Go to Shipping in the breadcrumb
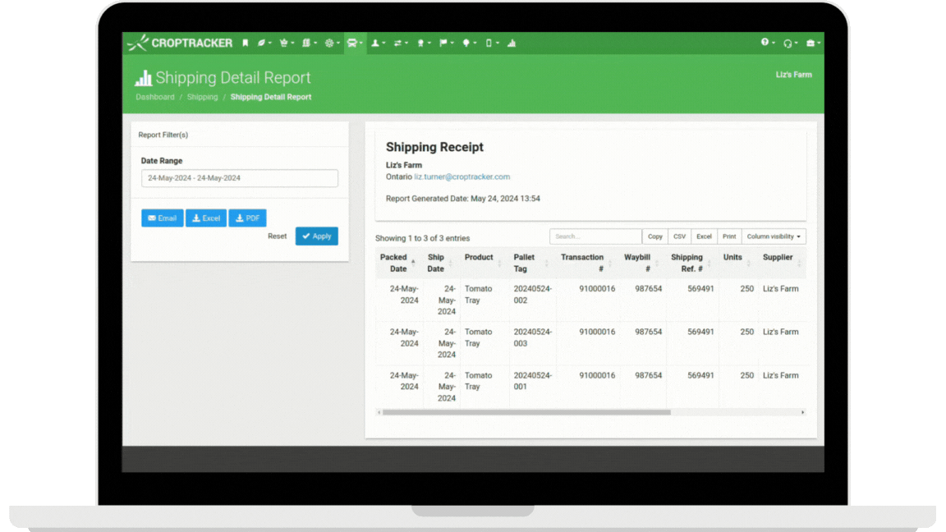The image size is (946, 532). [202, 97]
